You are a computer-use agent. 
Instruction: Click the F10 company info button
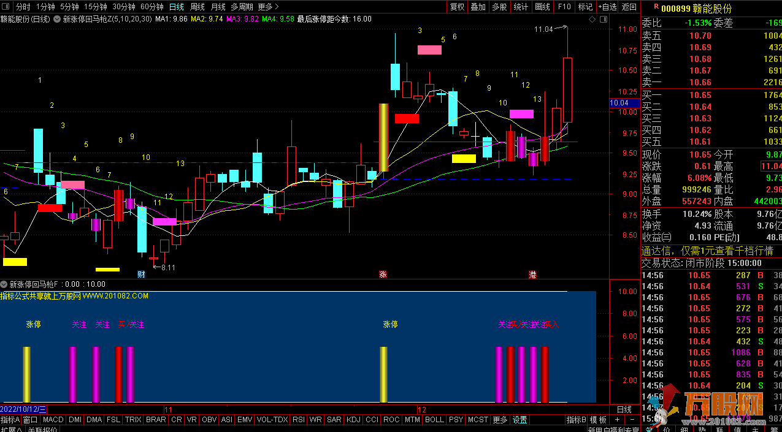click(564, 7)
